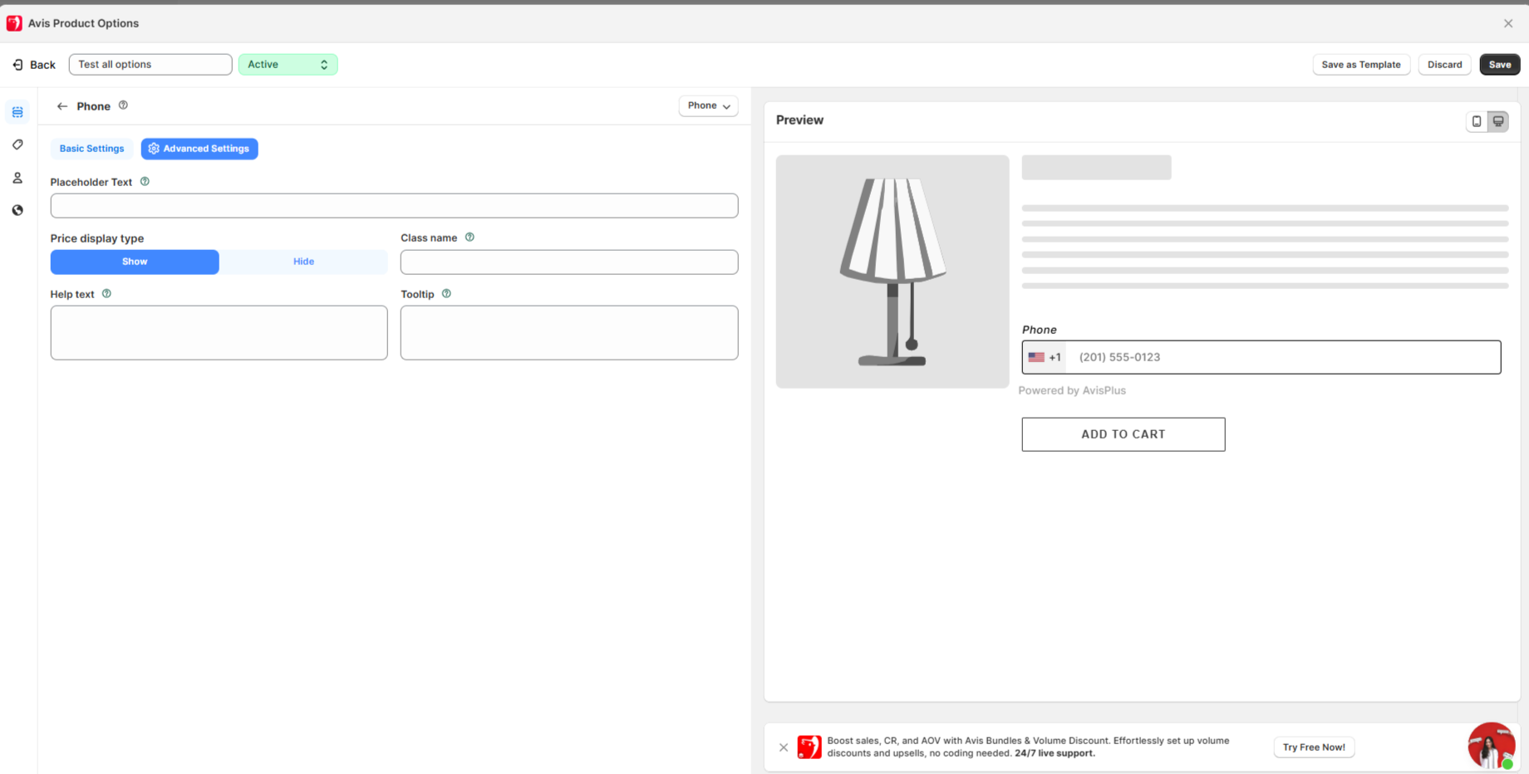Screen dimensions: 1529x774
Task: Switch preview to mobile view
Action: [1477, 121]
